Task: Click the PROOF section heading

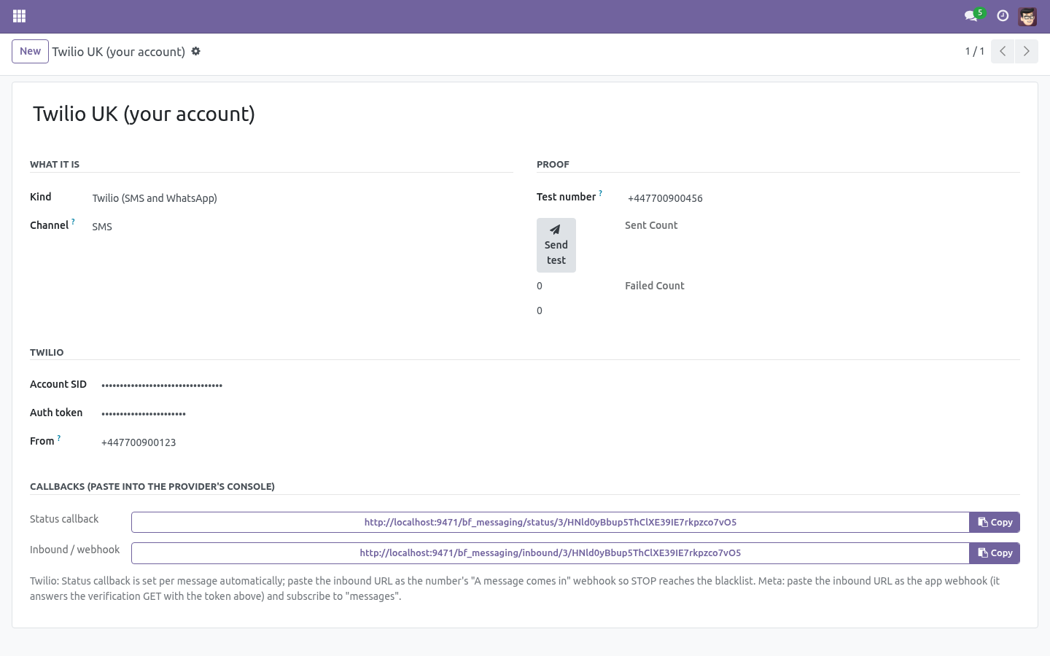Action: pos(553,164)
